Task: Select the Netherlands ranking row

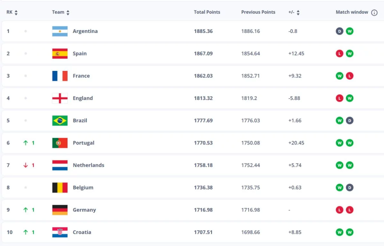Action: pos(193,165)
